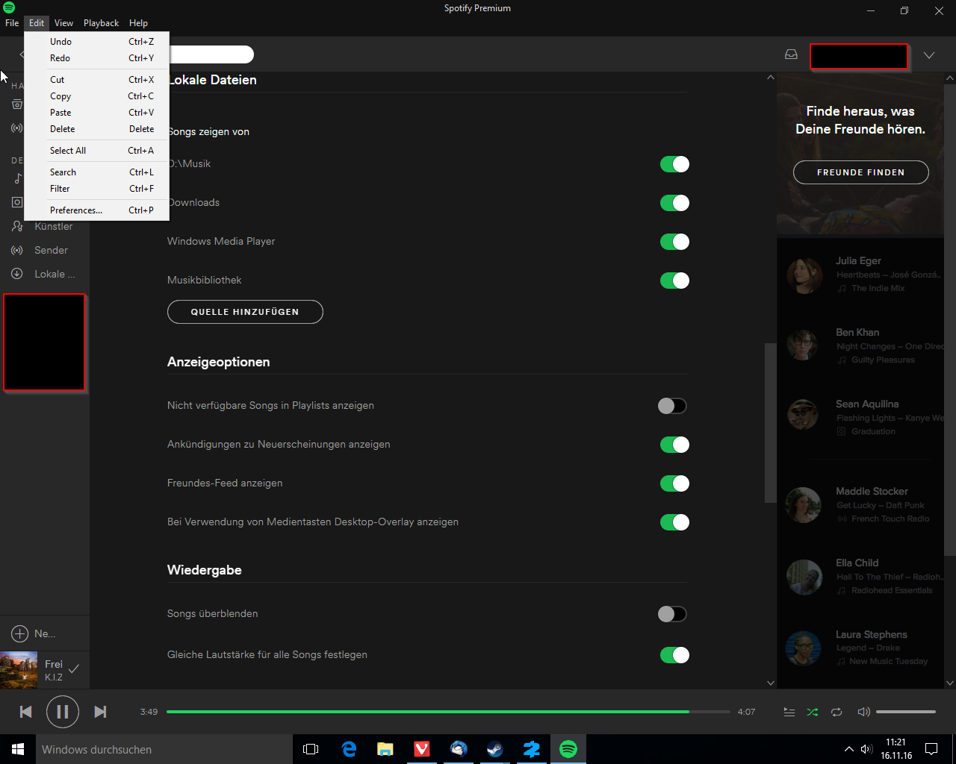Open the play queue icon

(789, 712)
